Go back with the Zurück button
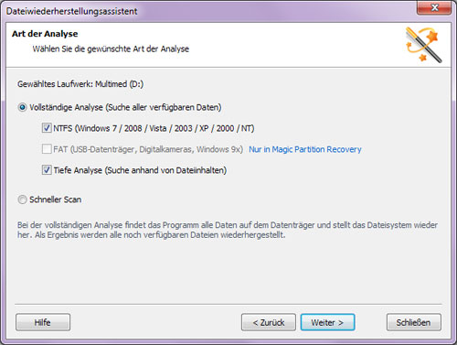This screenshot has height=345, width=457. click(x=269, y=322)
